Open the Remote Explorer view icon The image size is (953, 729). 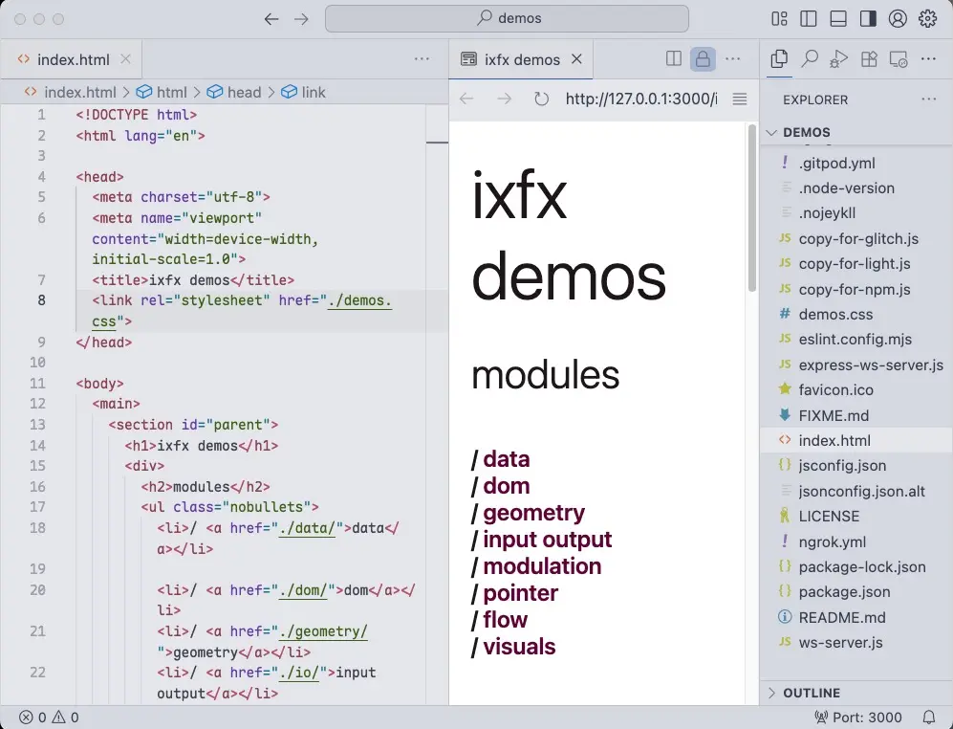coord(899,59)
